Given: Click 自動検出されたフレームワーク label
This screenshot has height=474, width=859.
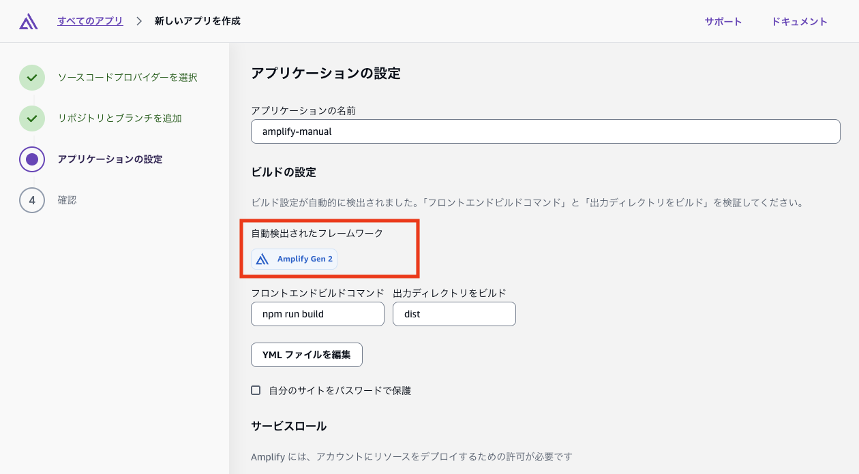Looking at the screenshot, I should tap(317, 233).
